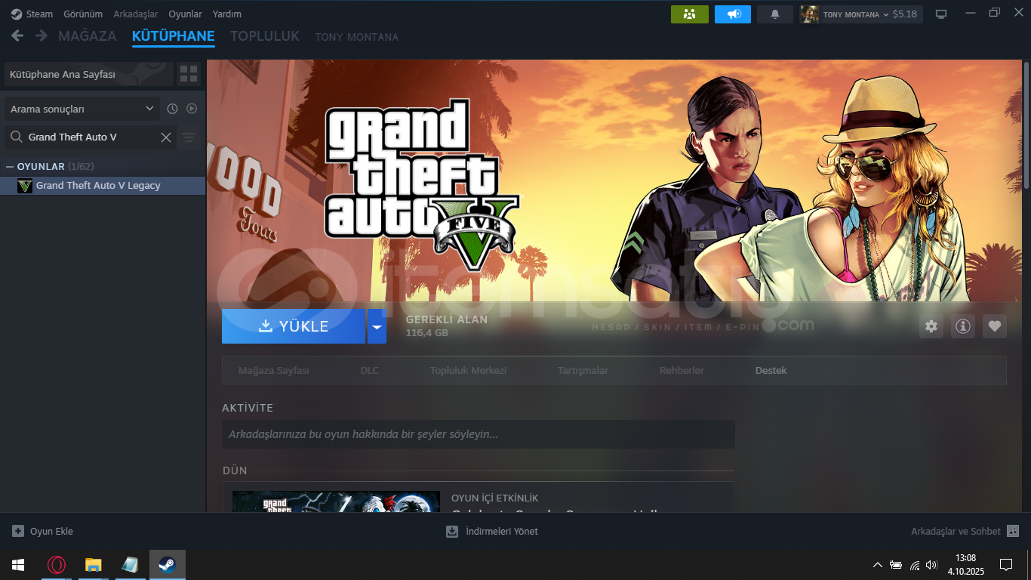Screen dimensions: 1031x580
Task: Click the Tony Montana avatar
Action: point(810,14)
